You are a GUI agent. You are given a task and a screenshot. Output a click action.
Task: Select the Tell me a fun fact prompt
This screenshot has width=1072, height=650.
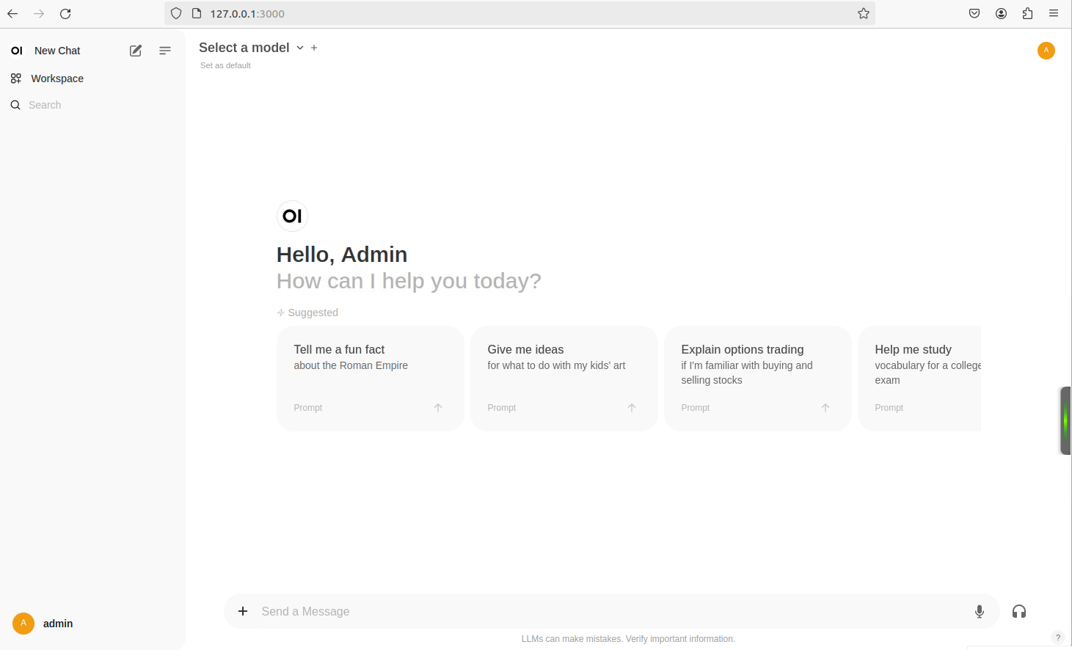point(370,378)
